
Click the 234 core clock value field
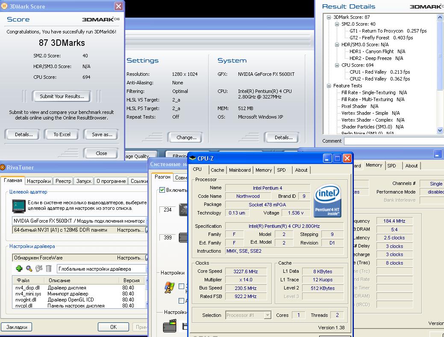point(168,210)
